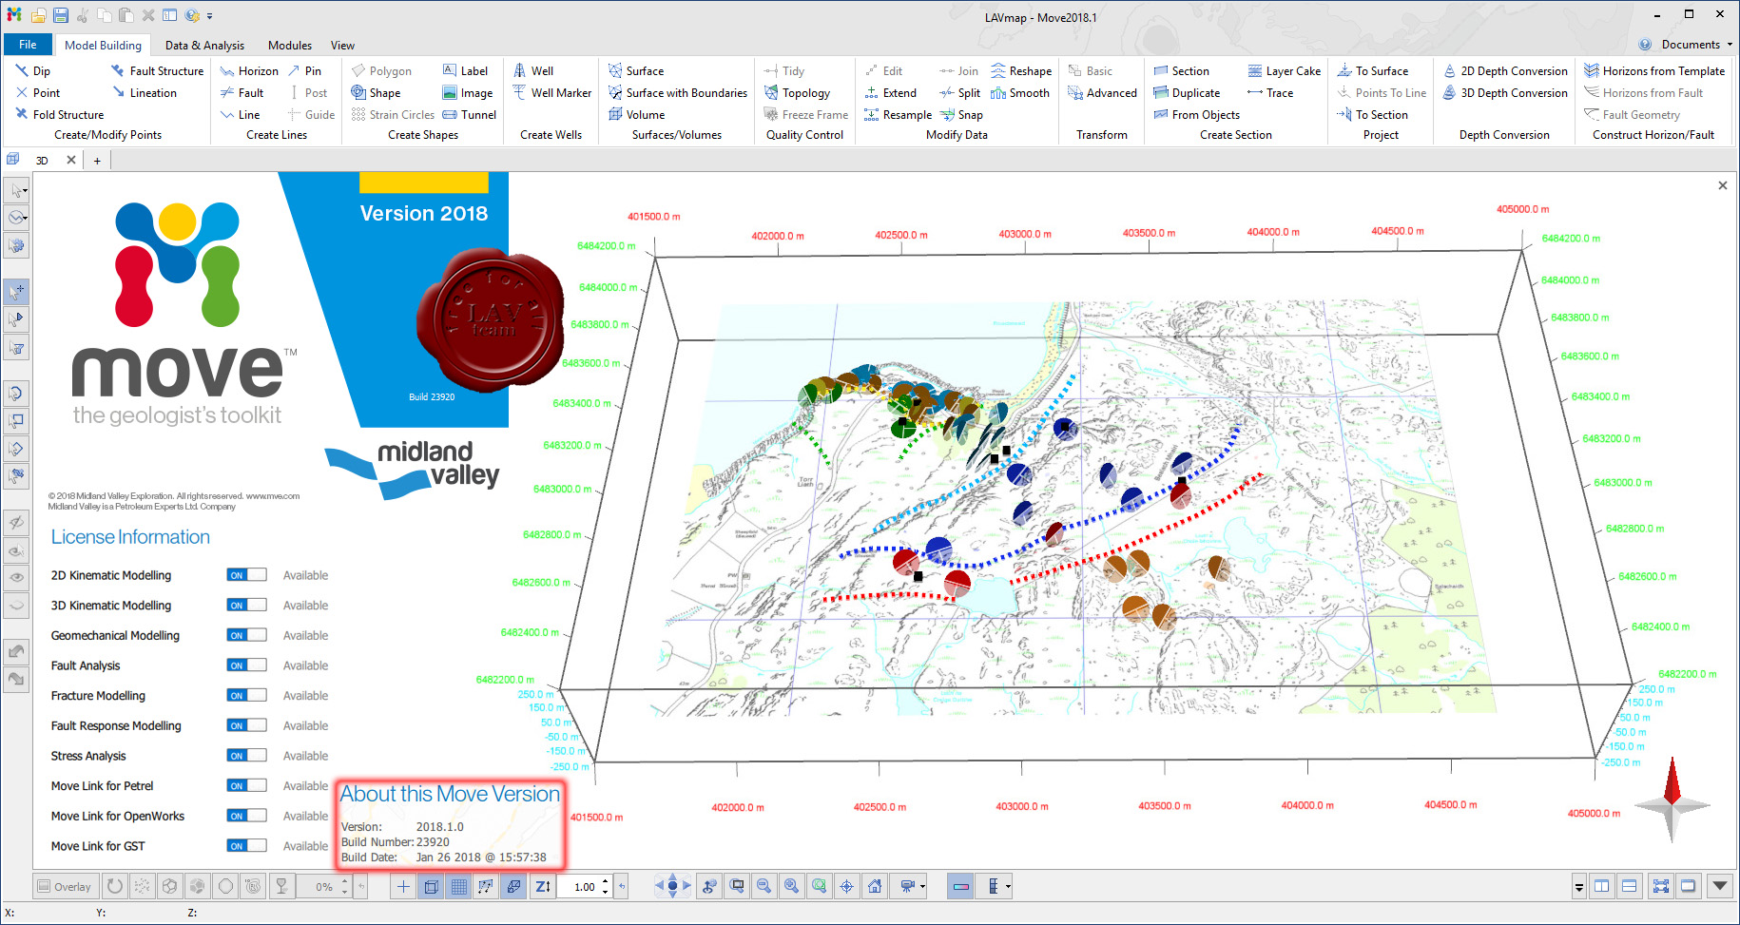This screenshot has width=1740, height=925.
Task: Click the Create Section group label
Action: [1235, 135]
